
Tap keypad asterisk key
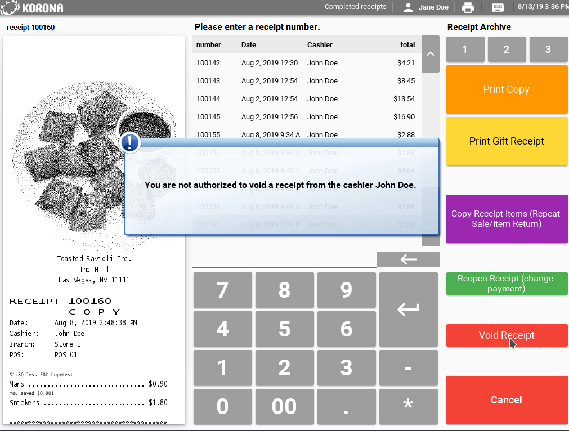pos(408,406)
